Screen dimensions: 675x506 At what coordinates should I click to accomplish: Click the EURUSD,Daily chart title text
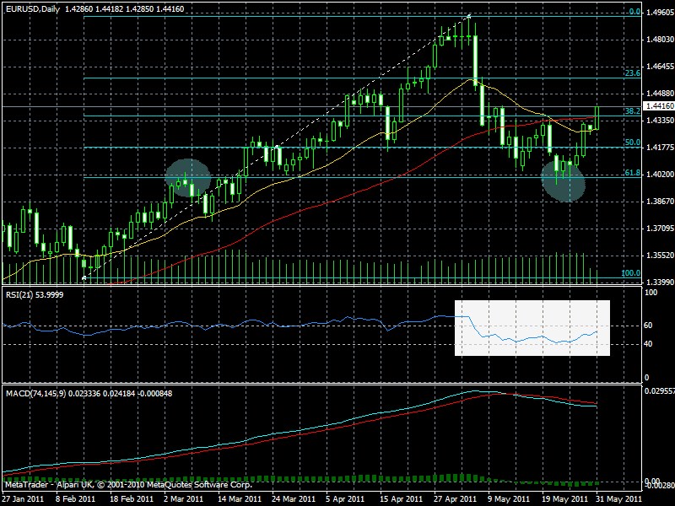pos(33,9)
